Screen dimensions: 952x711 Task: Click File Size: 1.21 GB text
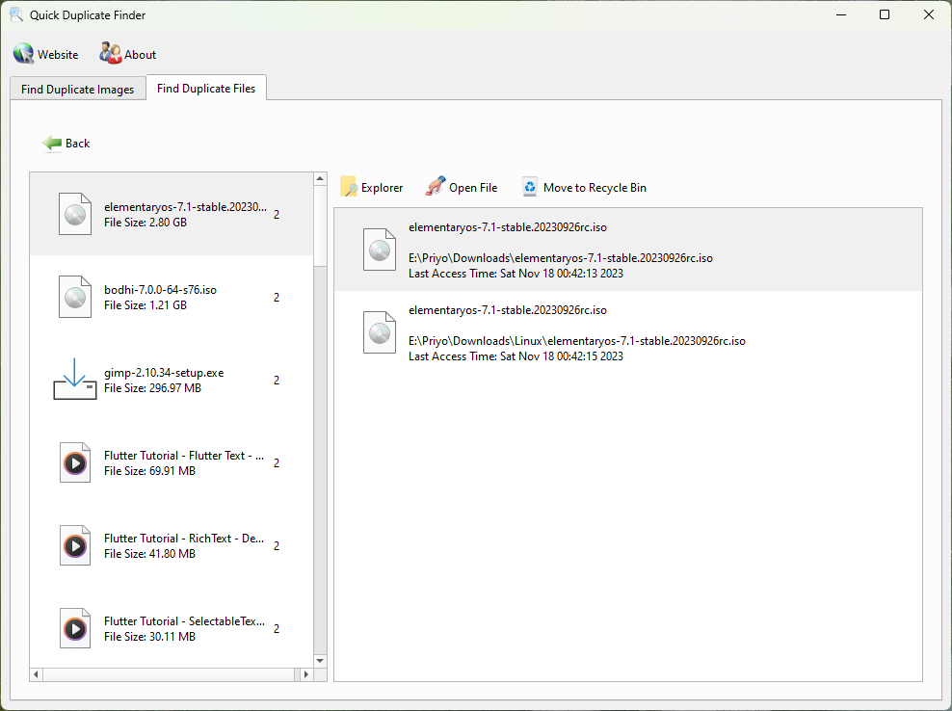145,305
